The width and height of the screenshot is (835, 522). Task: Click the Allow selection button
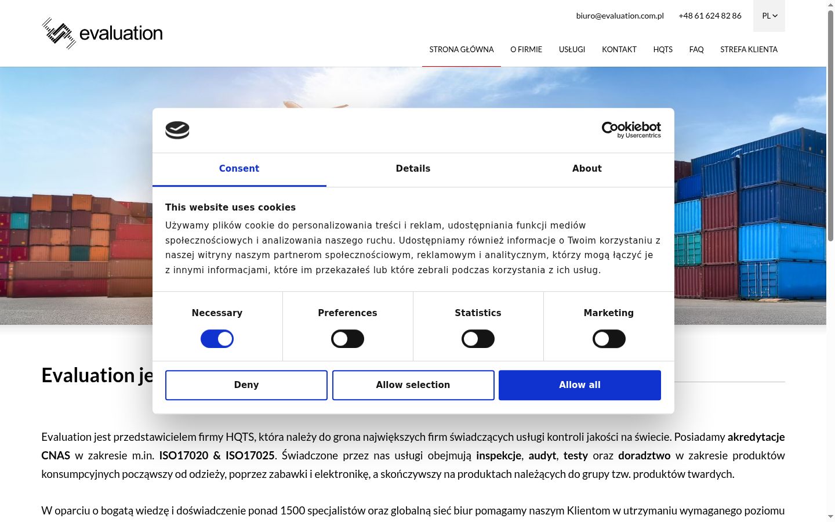[413, 385]
